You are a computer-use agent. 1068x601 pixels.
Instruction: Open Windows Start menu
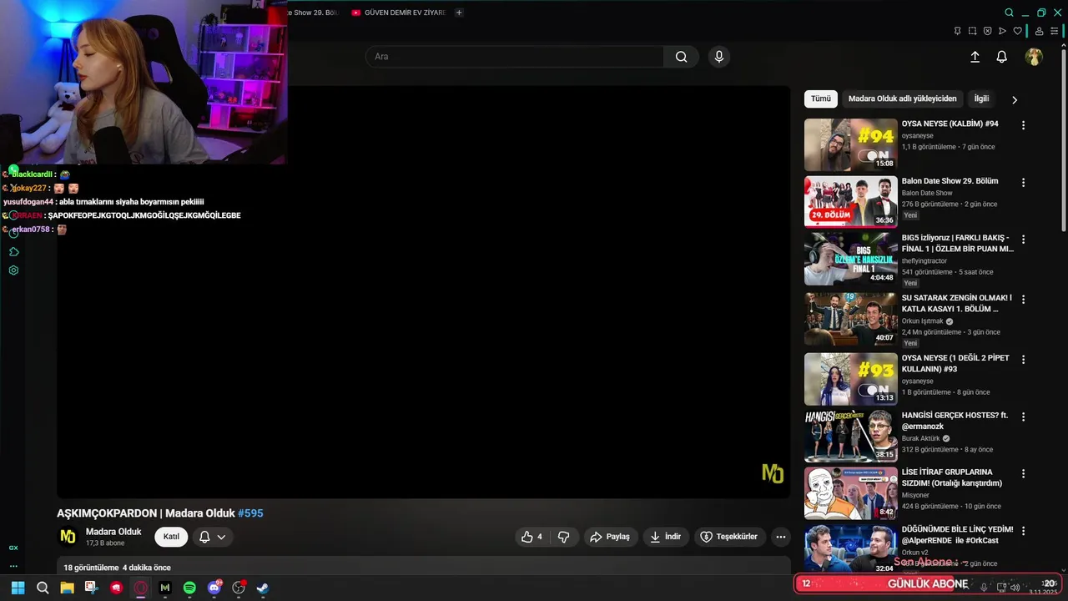pos(18,588)
